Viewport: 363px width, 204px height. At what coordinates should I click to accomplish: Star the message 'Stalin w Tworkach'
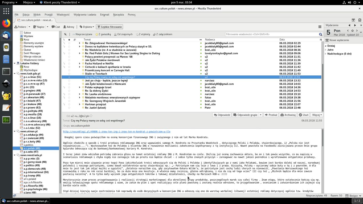(x=69, y=74)
